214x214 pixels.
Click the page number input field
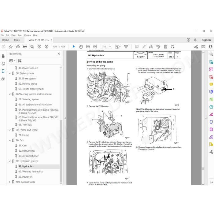tap(55, 47)
